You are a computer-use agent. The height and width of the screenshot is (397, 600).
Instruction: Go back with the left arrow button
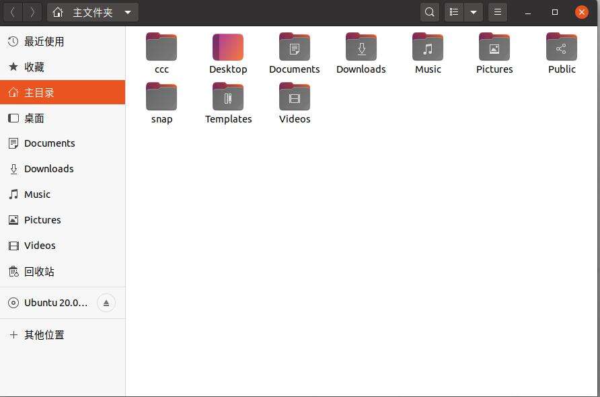click(13, 12)
